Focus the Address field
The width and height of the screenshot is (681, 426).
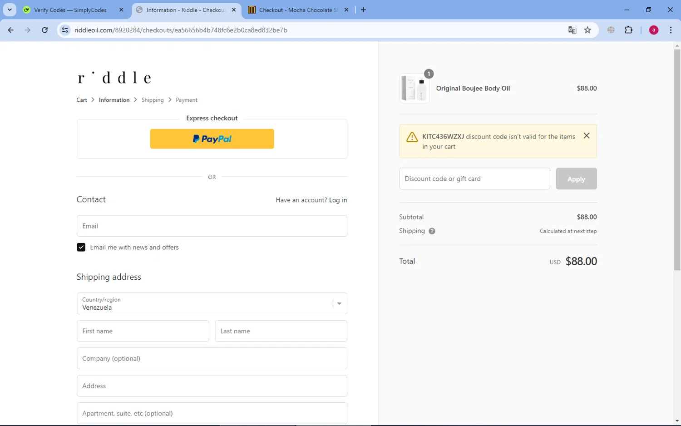(212, 386)
